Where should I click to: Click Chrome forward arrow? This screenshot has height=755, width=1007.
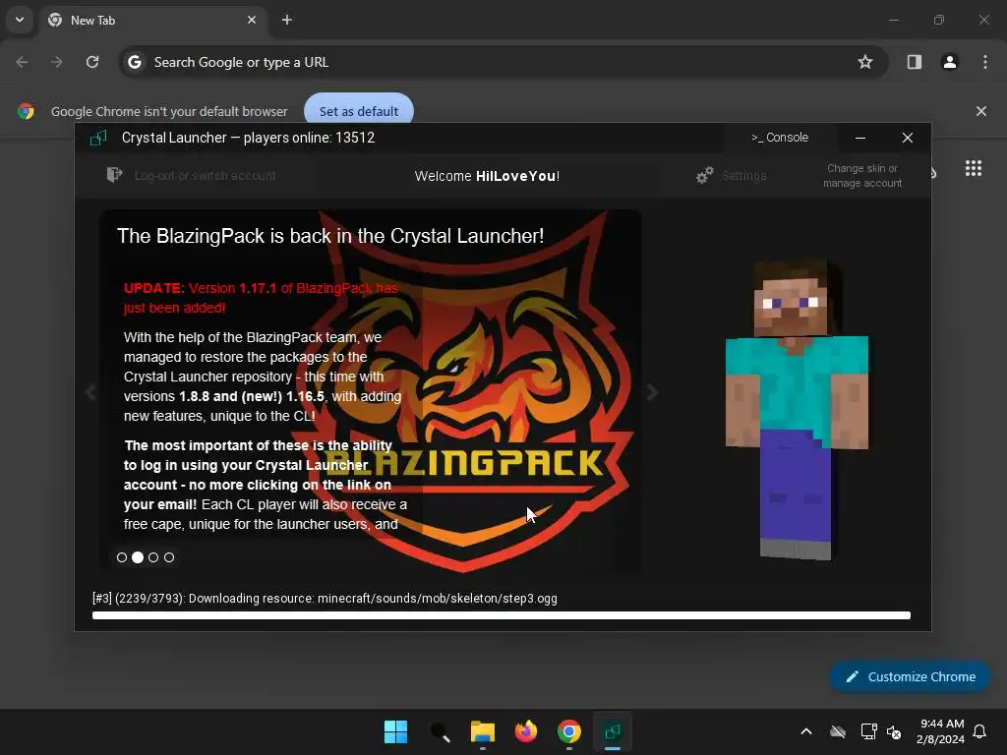click(57, 62)
